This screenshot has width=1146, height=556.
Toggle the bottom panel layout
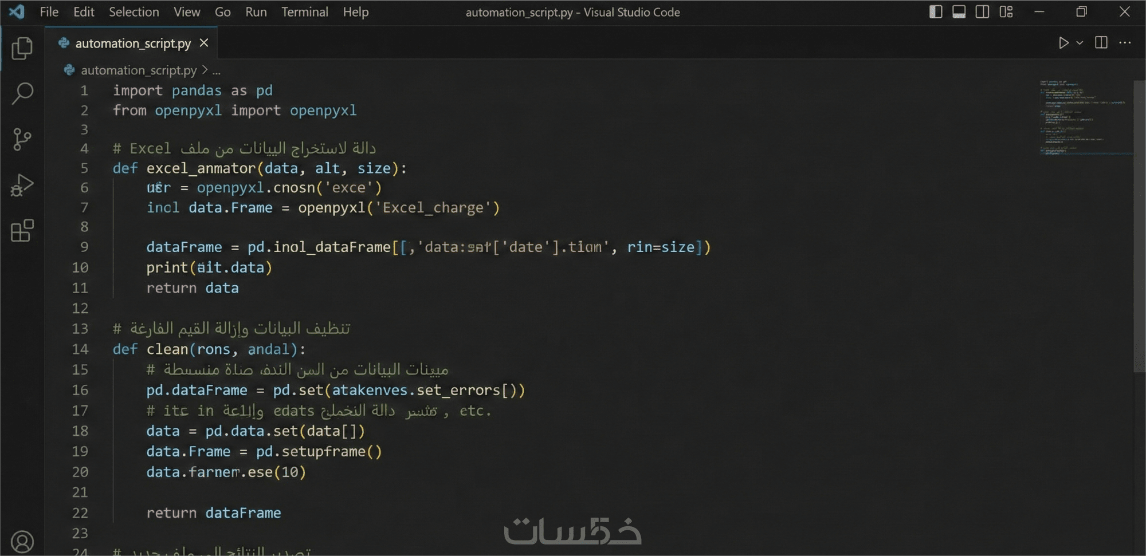(959, 12)
